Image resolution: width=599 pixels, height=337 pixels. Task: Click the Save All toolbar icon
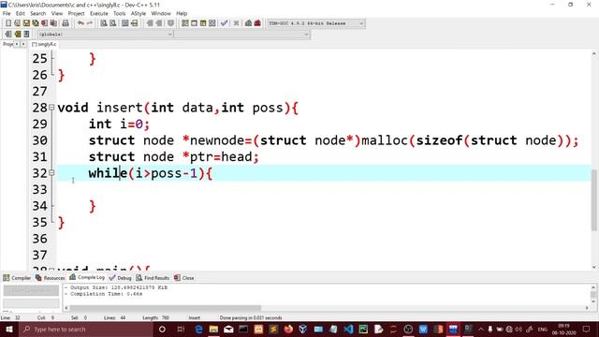(x=36, y=23)
